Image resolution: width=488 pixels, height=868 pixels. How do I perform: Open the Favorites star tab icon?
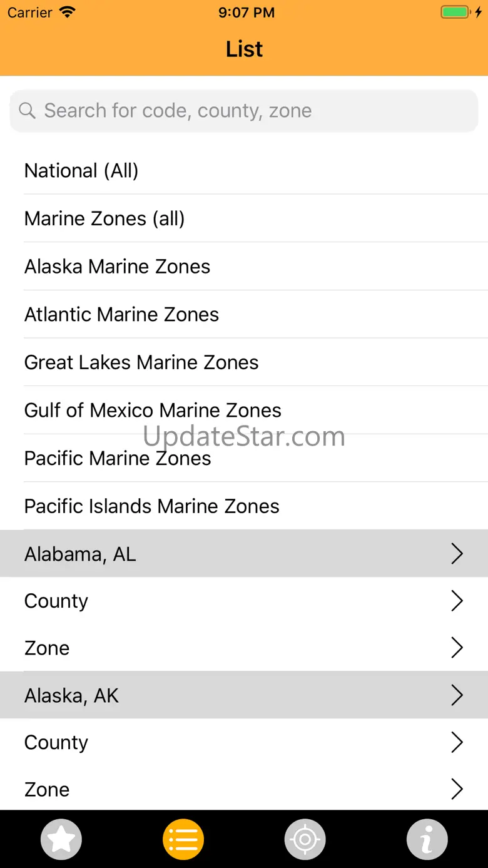click(x=61, y=839)
